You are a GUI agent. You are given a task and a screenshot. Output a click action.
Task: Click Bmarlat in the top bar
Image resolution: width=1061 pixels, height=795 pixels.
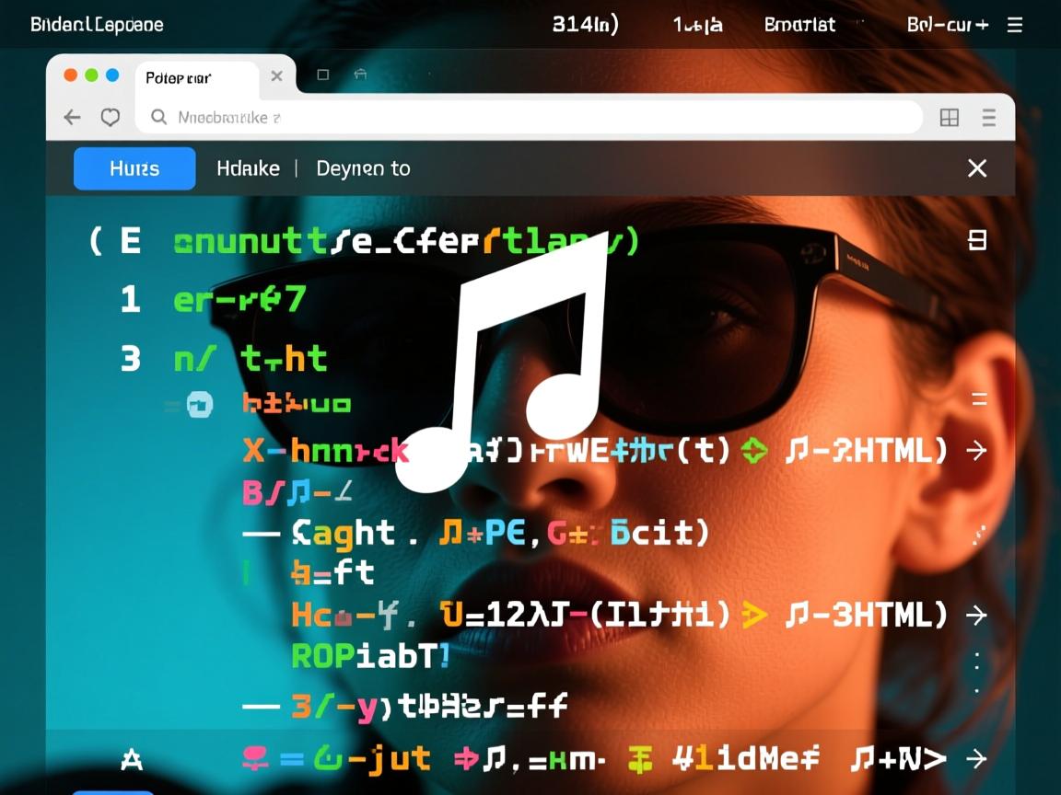click(x=799, y=25)
